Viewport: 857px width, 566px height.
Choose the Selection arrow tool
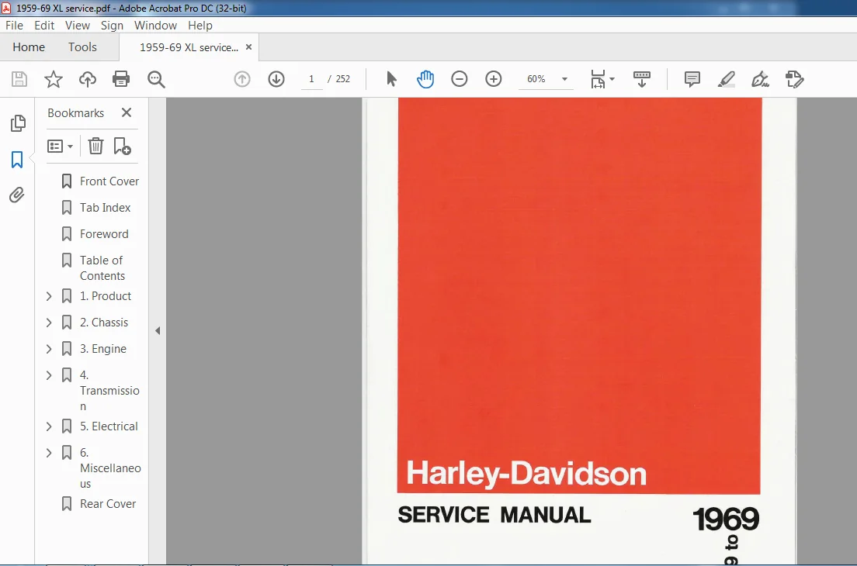tap(391, 79)
